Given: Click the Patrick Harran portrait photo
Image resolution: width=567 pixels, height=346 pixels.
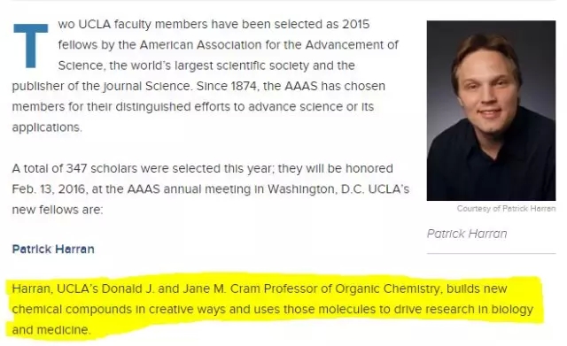Looking at the screenshot, I should coord(491,111).
